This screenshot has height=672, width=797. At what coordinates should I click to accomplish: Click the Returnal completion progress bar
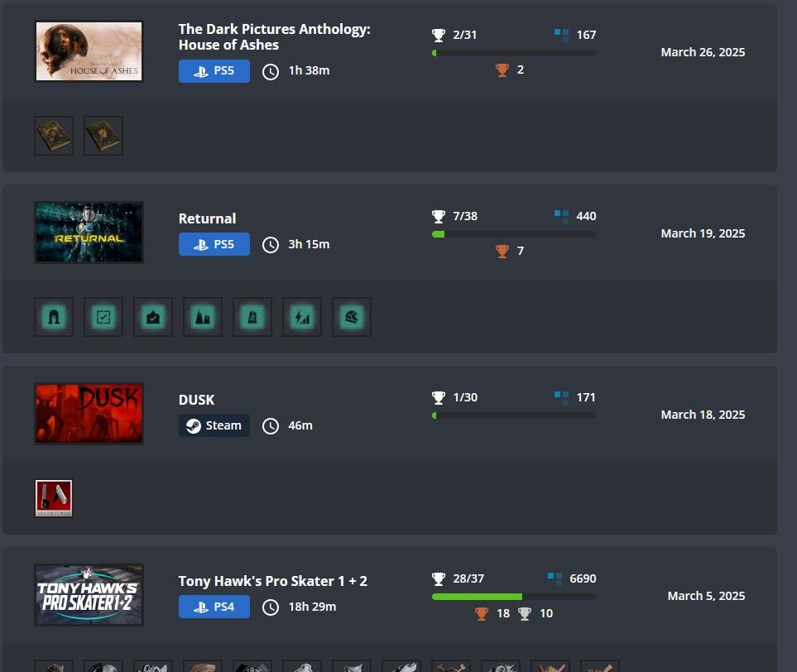[x=514, y=234]
